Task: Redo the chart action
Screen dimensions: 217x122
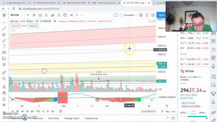Action: pos(81,15)
